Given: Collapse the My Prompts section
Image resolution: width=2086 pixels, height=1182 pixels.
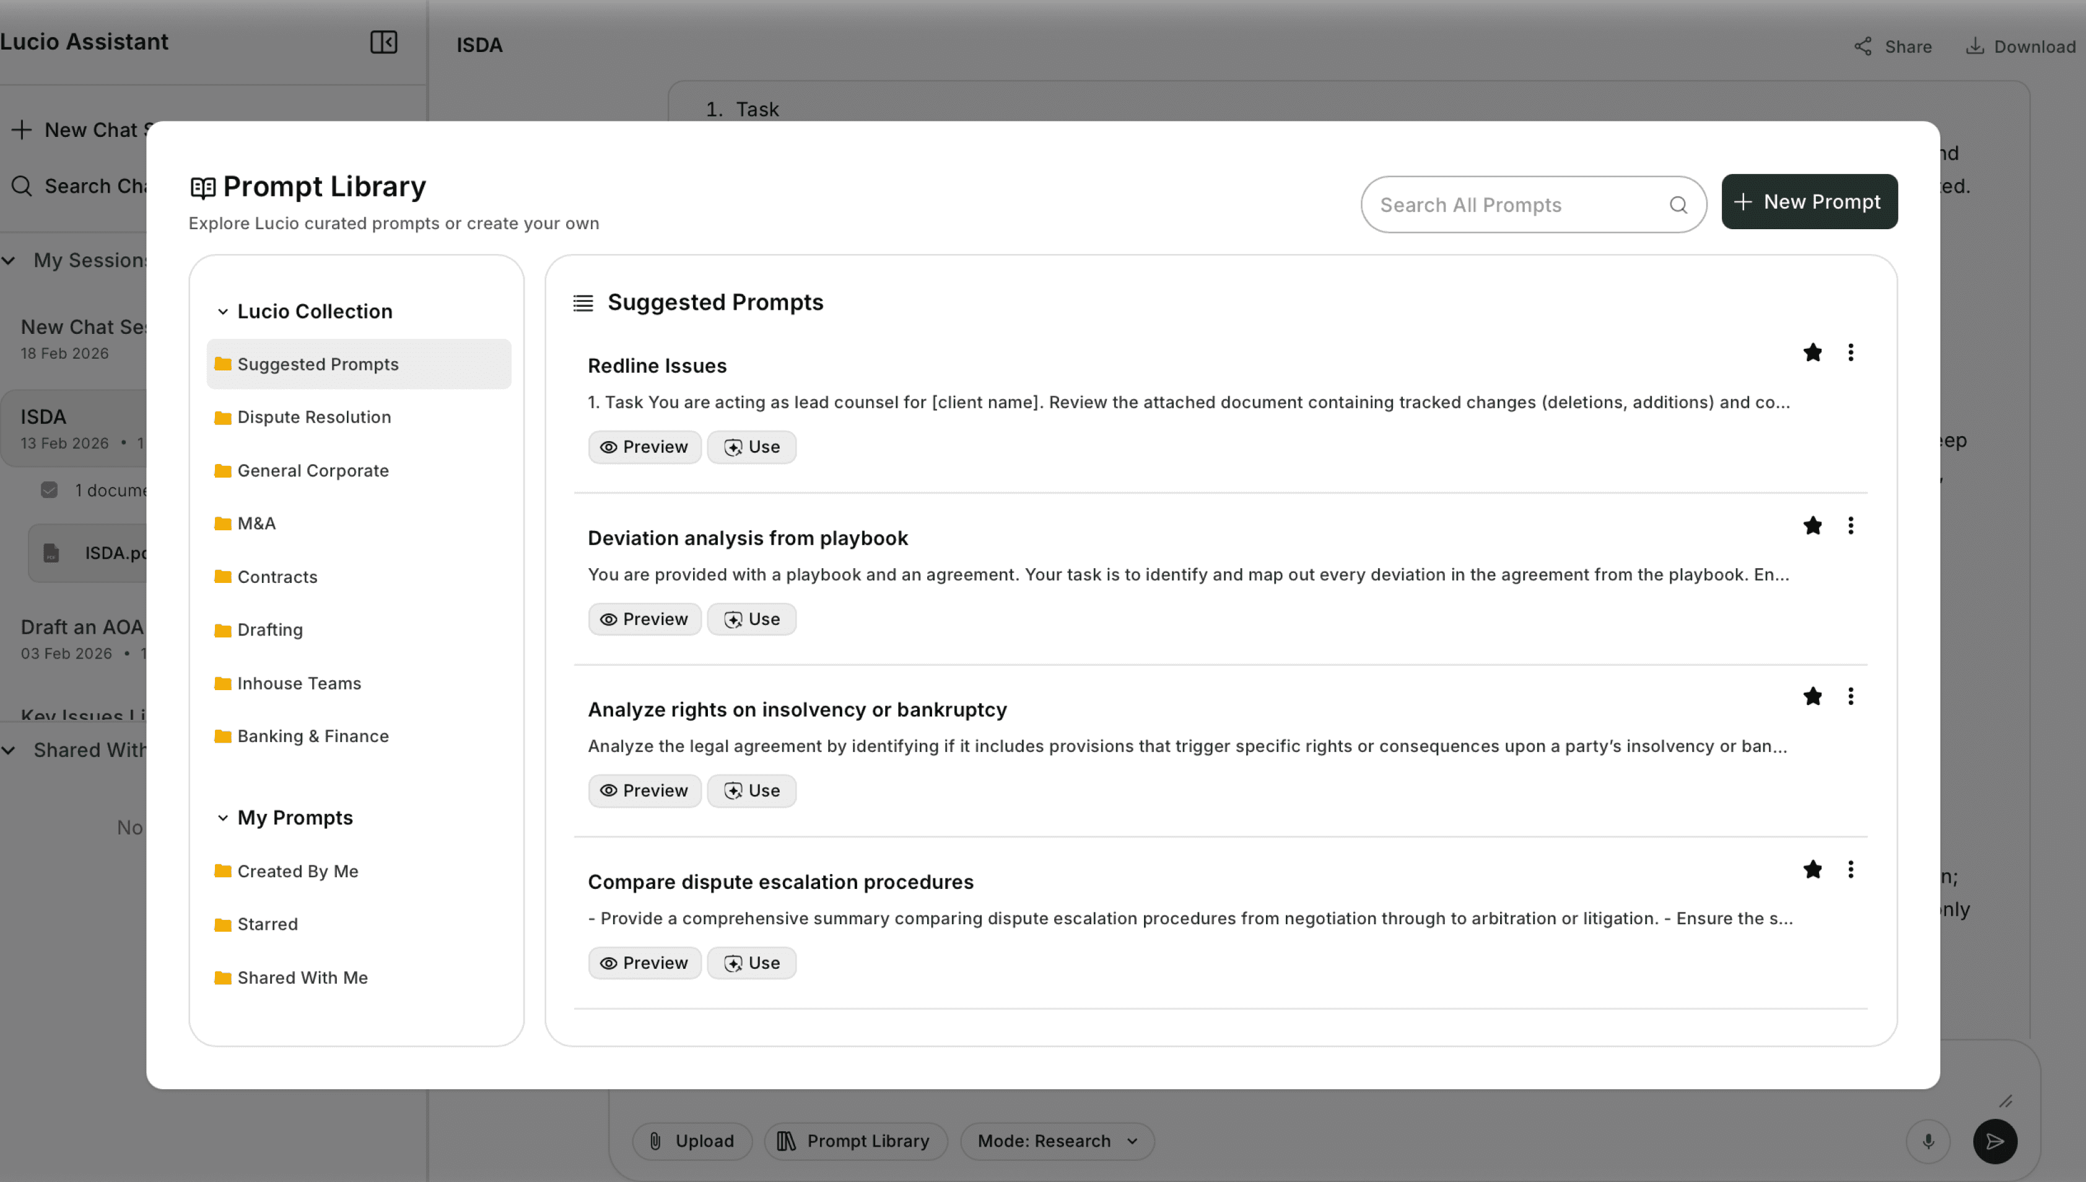Looking at the screenshot, I should pyautogui.click(x=223, y=818).
